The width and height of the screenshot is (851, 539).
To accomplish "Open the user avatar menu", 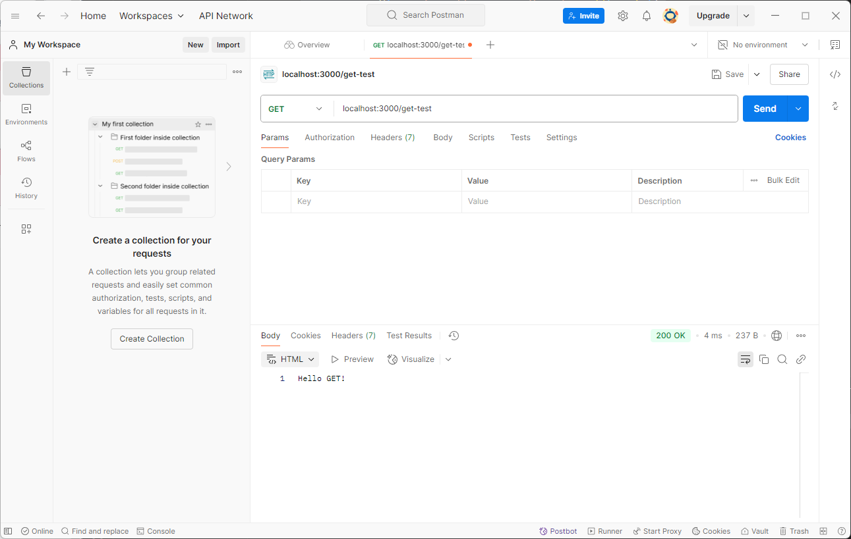I will click(x=670, y=16).
